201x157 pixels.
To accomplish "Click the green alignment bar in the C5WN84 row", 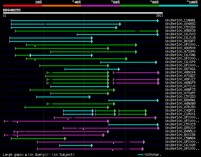I will (39, 139).
